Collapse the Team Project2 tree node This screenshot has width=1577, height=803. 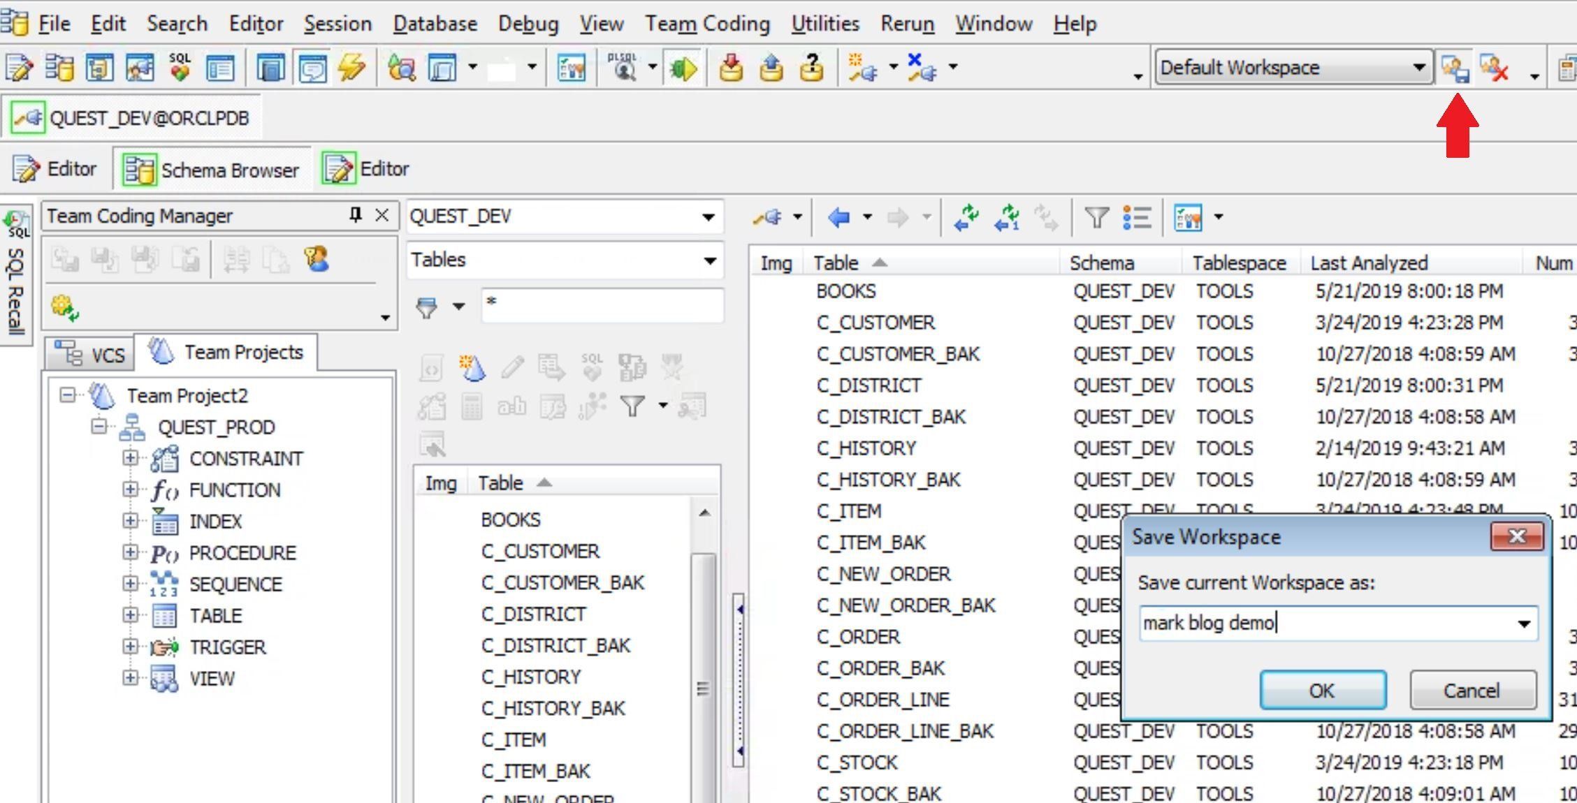coord(67,395)
